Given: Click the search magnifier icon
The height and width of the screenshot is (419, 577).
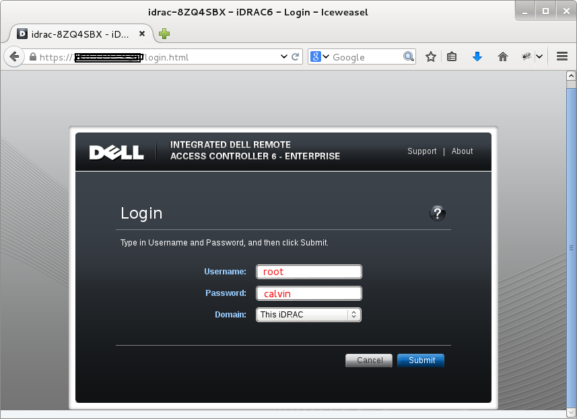Looking at the screenshot, I should click(x=409, y=56).
